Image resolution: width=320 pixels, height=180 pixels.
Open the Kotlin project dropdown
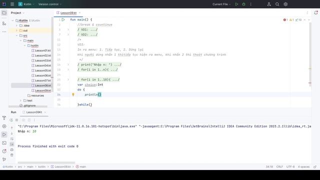(x=26, y=4)
